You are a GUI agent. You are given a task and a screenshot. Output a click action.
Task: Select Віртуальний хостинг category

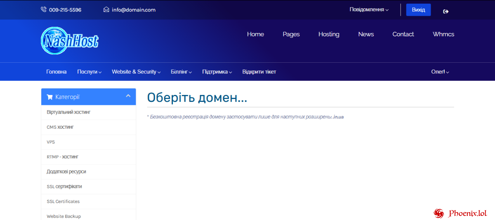[x=89, y=112]
